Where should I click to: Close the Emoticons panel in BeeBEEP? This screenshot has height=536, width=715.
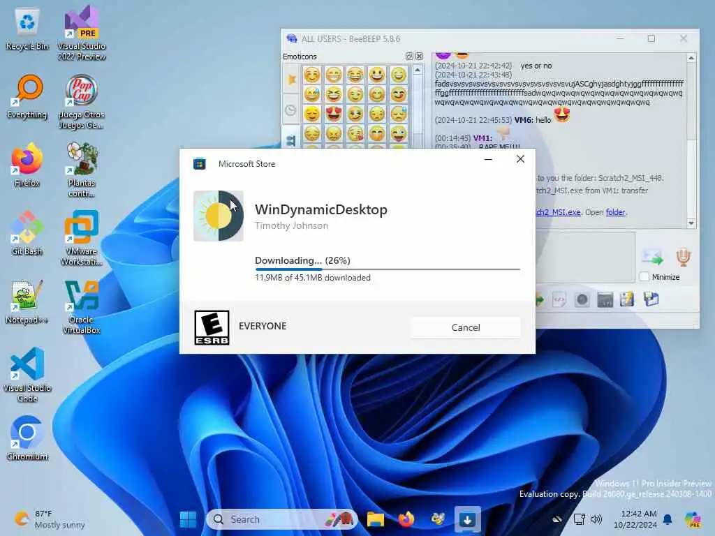click(419, 56)
